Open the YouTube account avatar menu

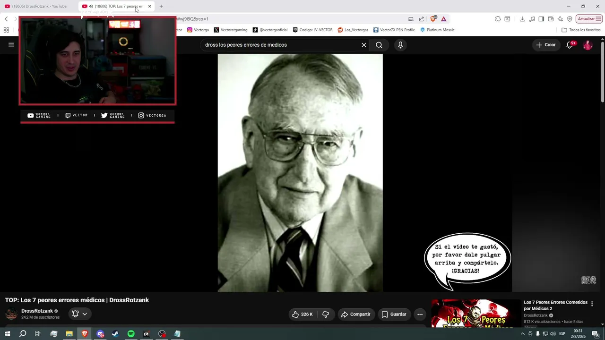[x=588, y=45]
